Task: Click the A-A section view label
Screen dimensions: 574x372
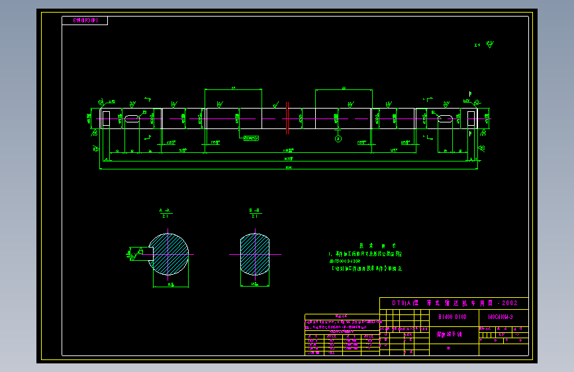Action: 166,213
